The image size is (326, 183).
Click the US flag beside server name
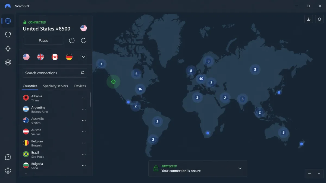pyautogui.click(x=84, y=28)
